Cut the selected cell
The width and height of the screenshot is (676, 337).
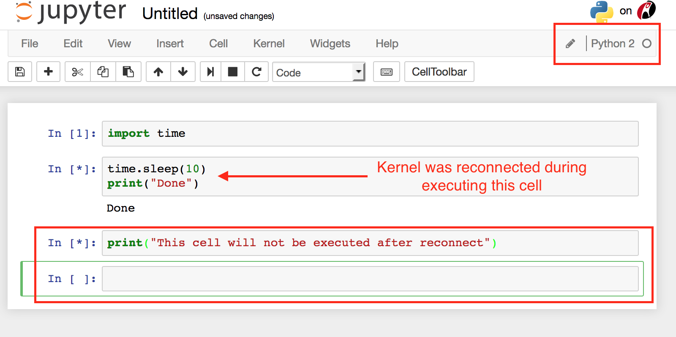pyautogui.click(x=77, y=72)
